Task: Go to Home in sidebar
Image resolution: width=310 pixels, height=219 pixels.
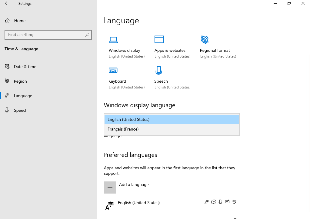Action: tap(20, 21)
